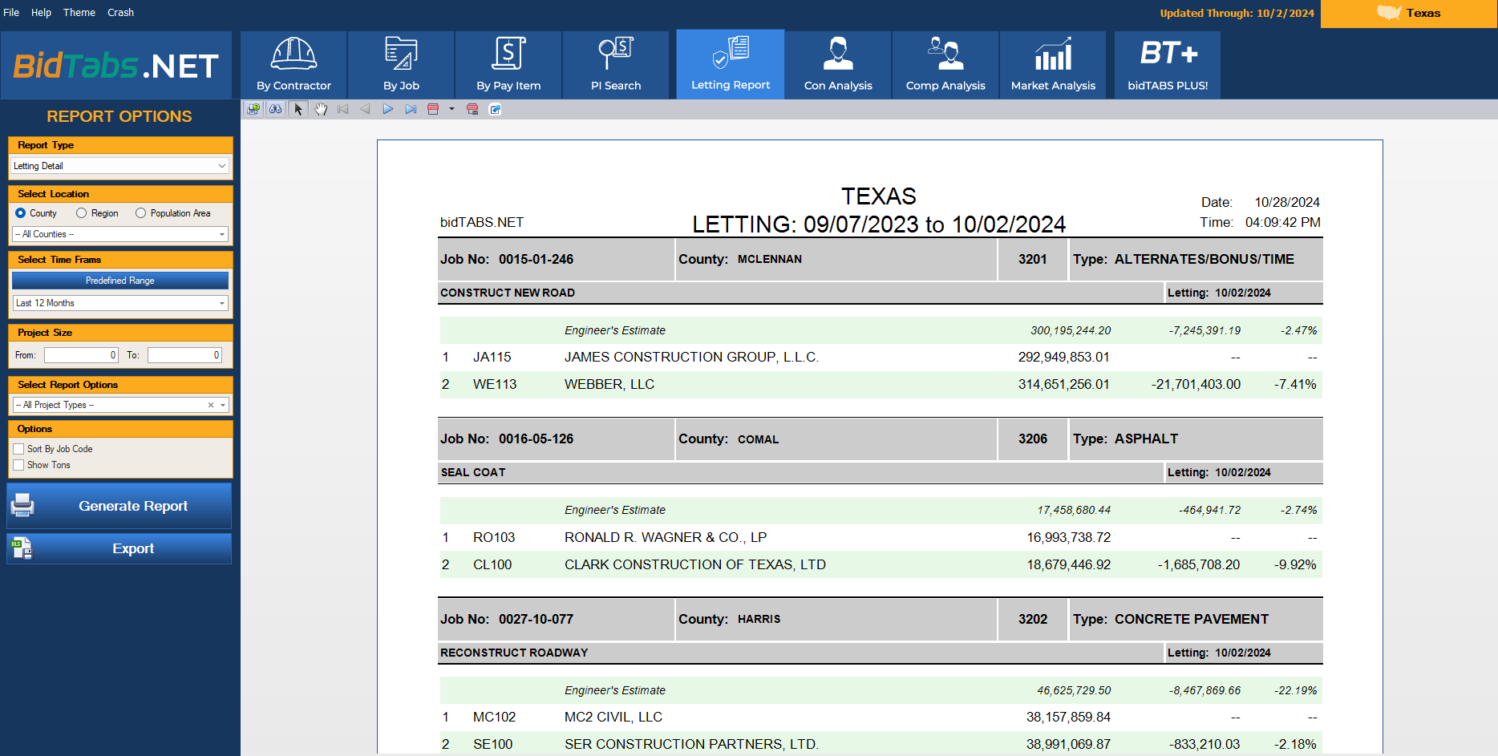Screen dimensions: 1498x756
Task: Click the Generate Report button
Action: pyautogui.click(x=119, y=506)
